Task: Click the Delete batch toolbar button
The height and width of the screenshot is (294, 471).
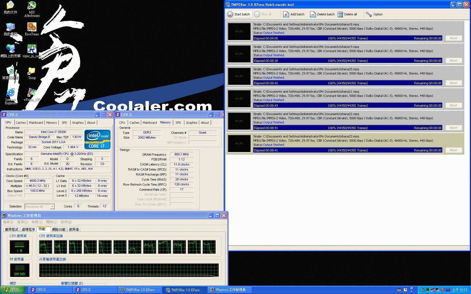Action: pyautogui.click(x=322, y=14)
